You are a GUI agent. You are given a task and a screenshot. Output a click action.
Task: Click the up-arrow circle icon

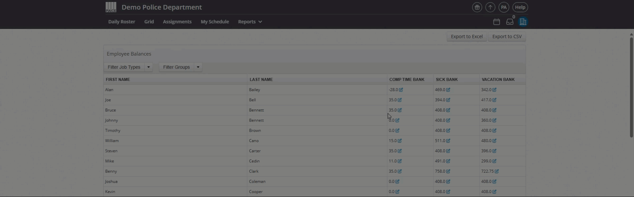click(490, 7)
